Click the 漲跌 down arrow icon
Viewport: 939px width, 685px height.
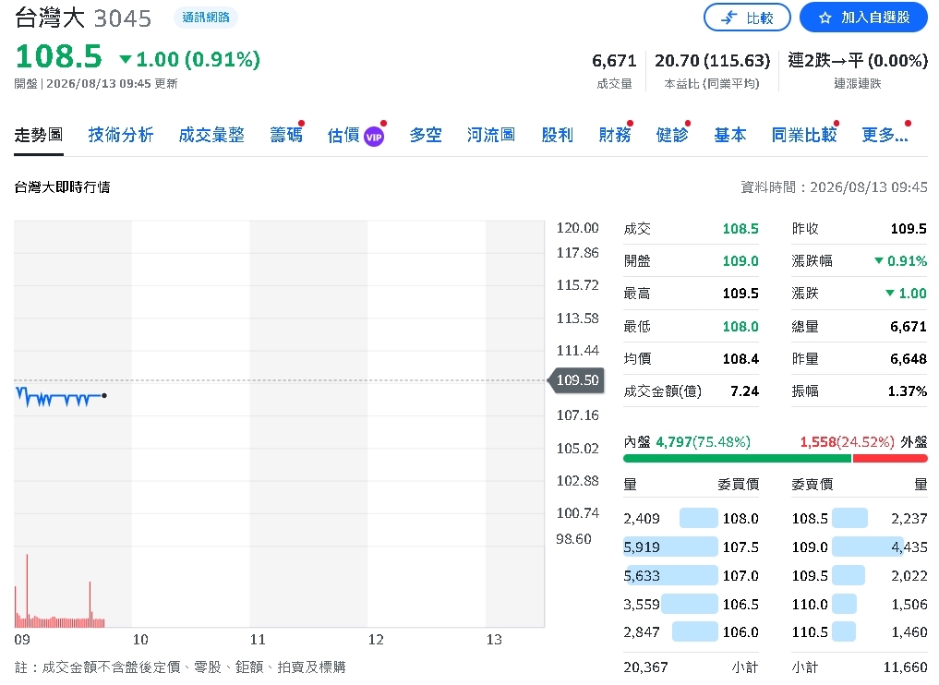pyautogui.click(x=890, y=294)
